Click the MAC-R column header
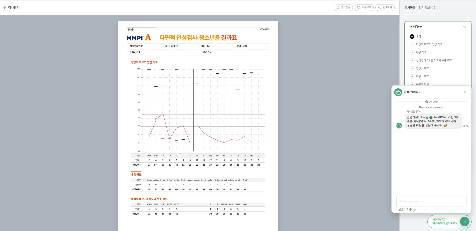476x231 pixels. click(x=224, y=204)
